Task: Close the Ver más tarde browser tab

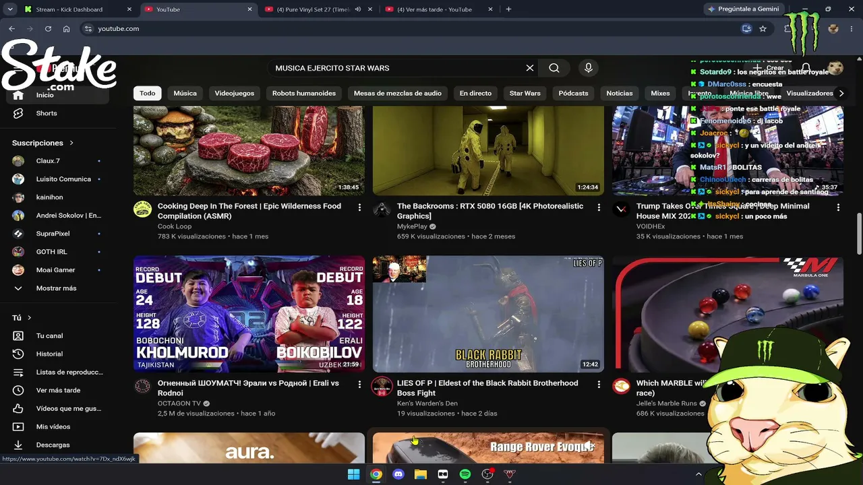Action: click(490, 9)
